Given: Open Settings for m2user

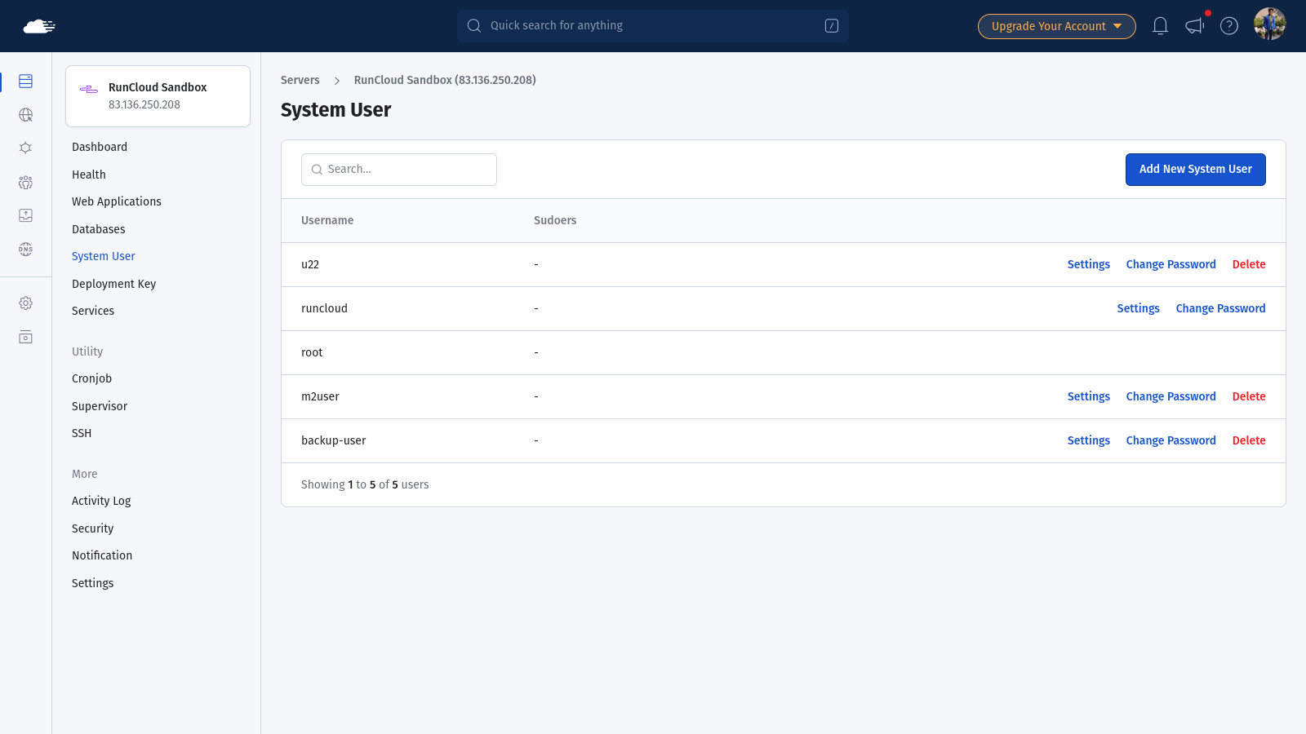Looking at the screenshot, I should tap(1089, 396).
